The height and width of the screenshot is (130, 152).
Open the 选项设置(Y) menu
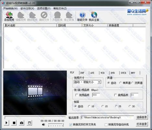pos(44,8)
